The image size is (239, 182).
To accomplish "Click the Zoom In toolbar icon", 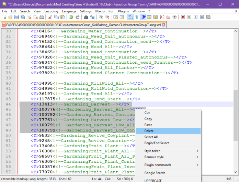I will [101, 17].
